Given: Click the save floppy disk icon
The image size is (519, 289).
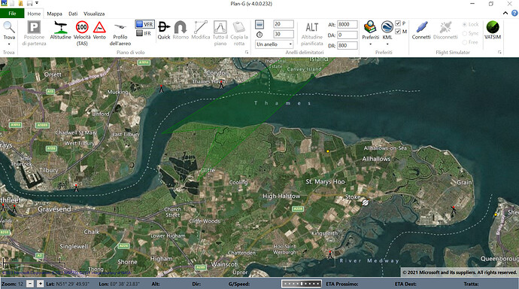Looking at the screenshot, I should pos(30,3).
